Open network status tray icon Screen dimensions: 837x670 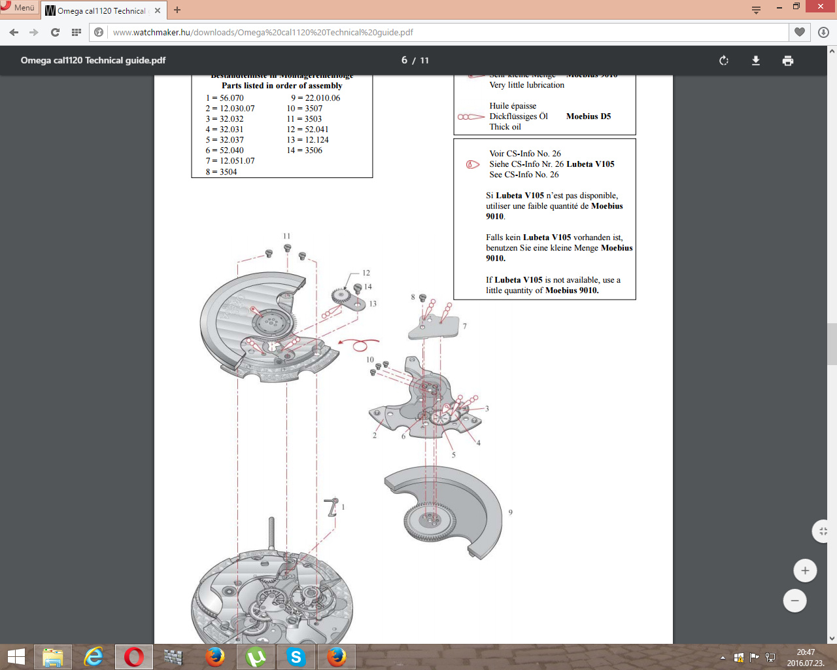click(770, 658)
